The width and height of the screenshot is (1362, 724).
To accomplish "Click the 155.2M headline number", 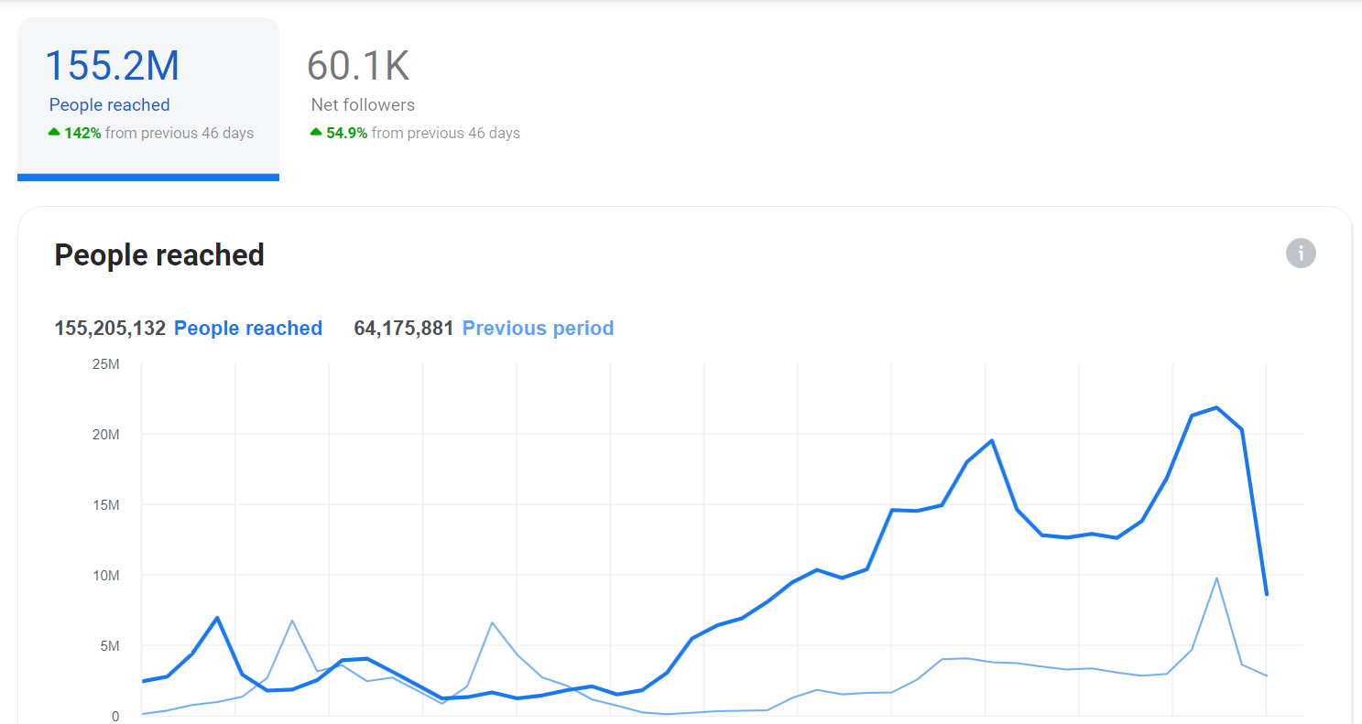I will pyautogui.click(x=113, y=66).
